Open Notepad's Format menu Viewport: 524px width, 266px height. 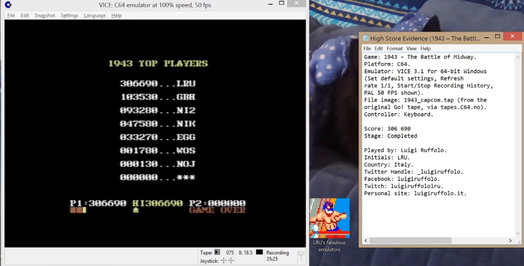(x=395, y=48)
